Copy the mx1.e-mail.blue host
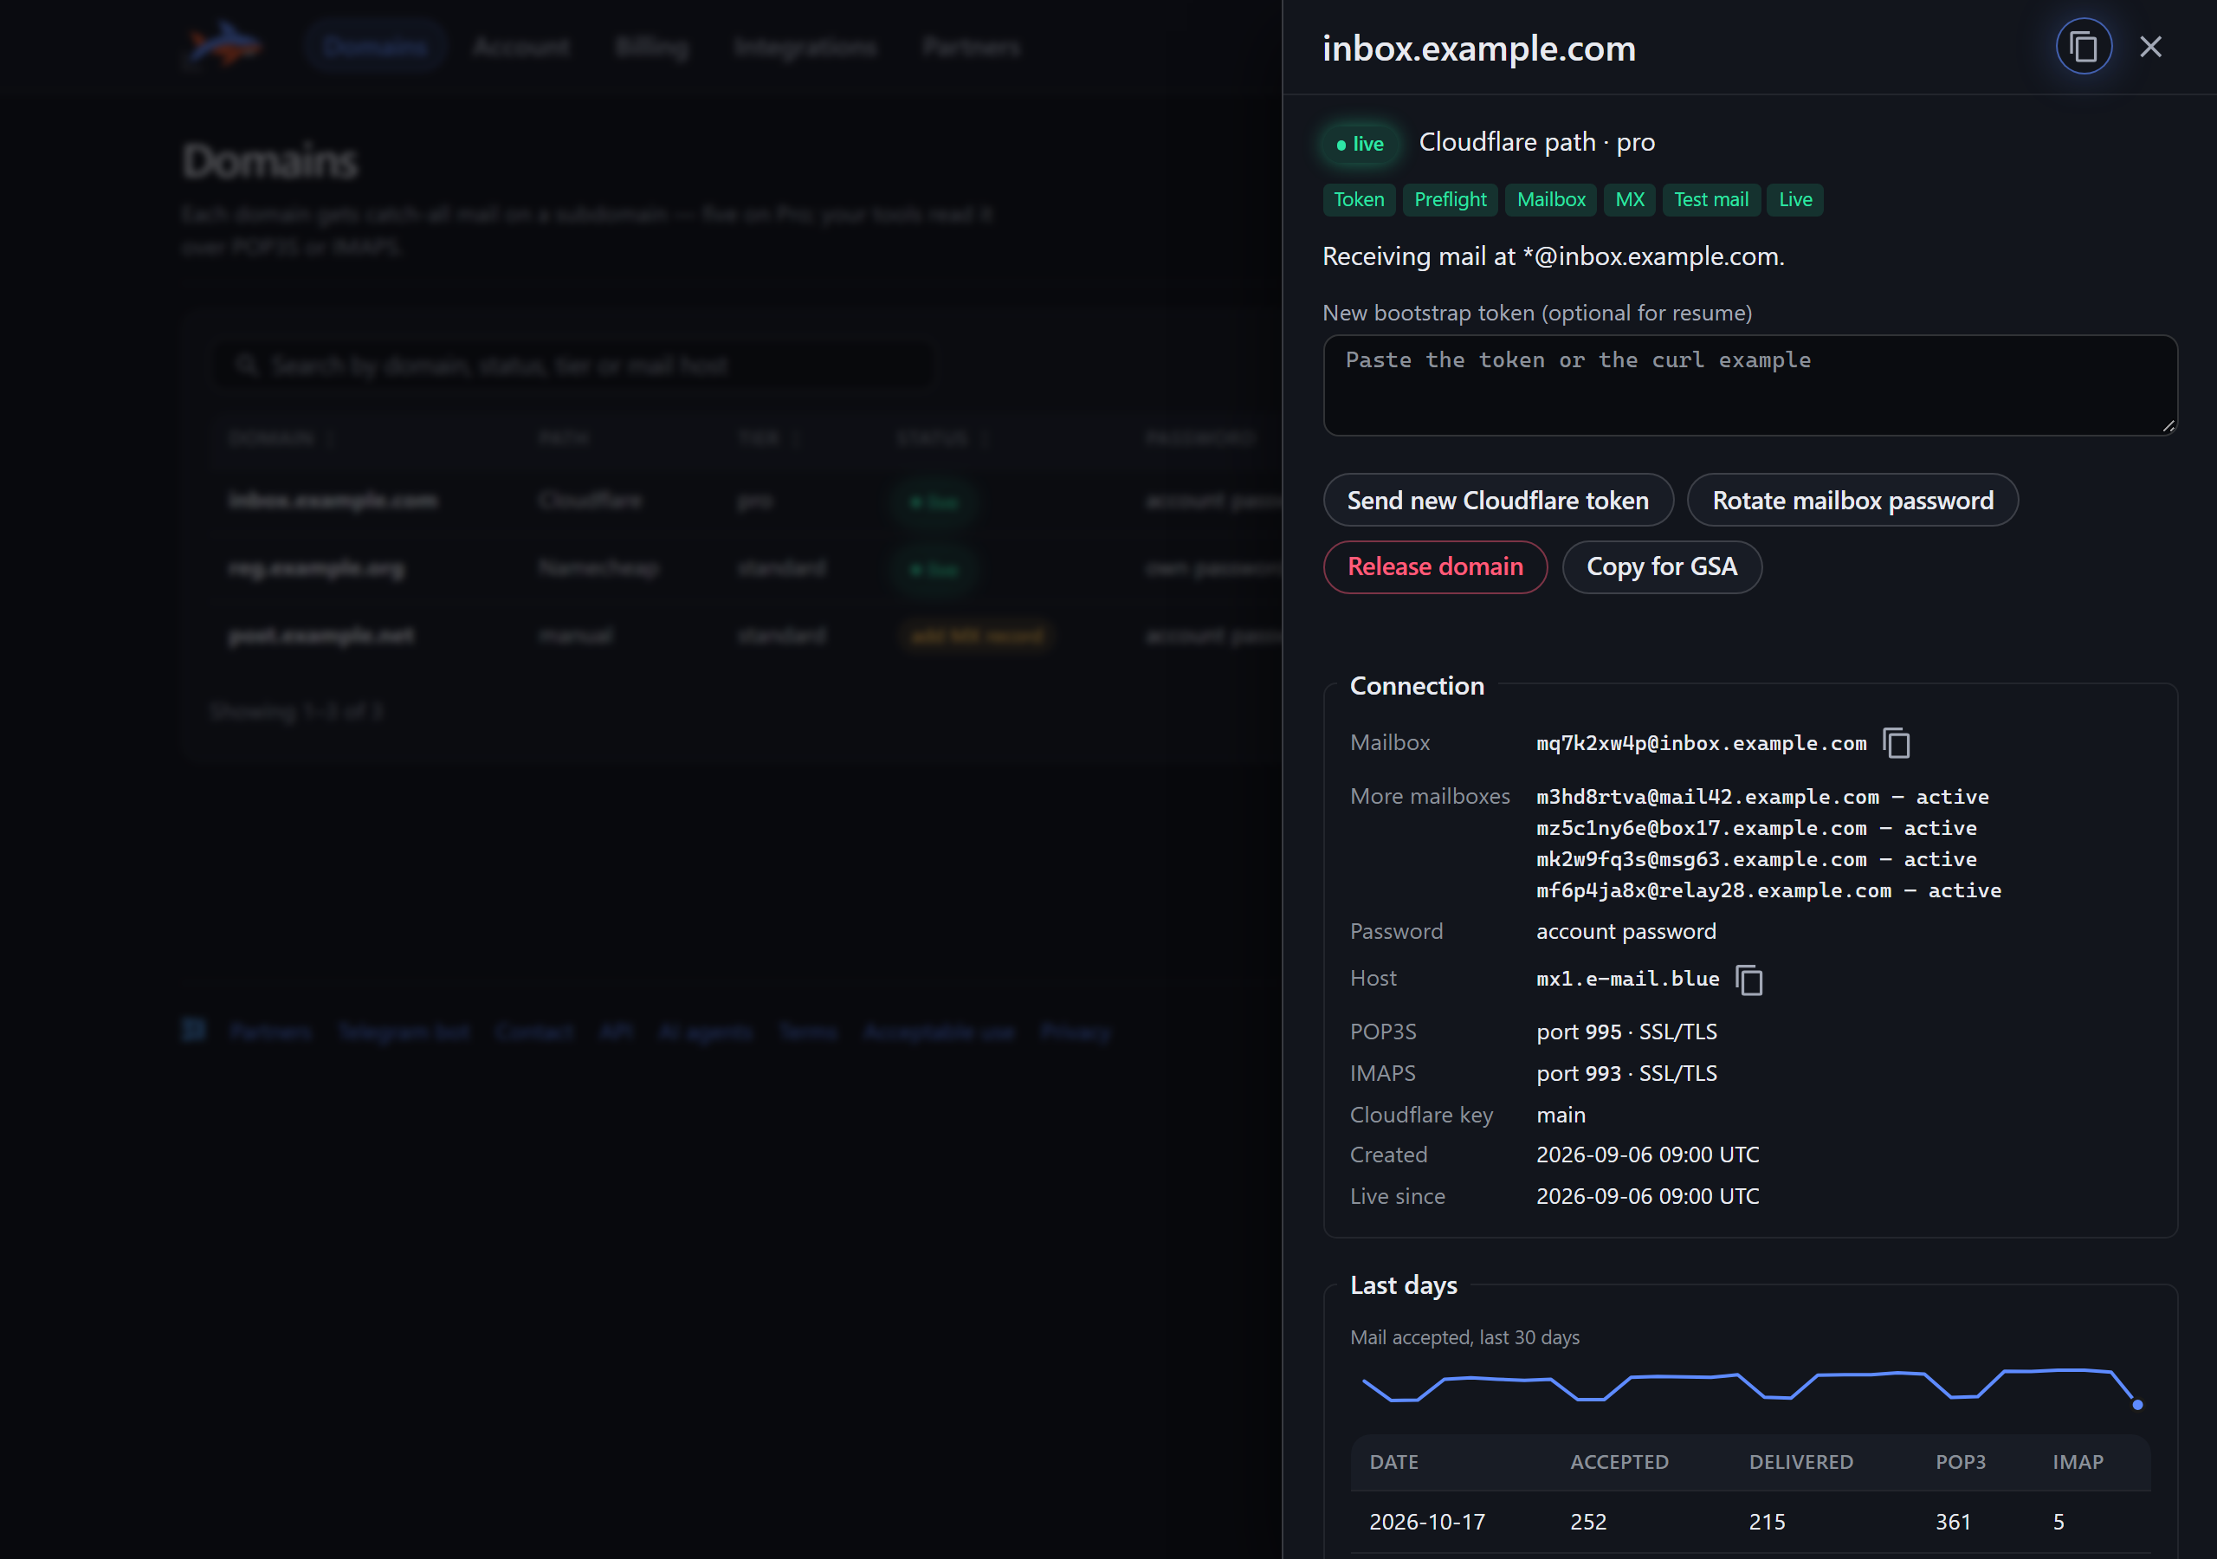This screenshot has width=2217, height=1559. tap(1748, 980)
